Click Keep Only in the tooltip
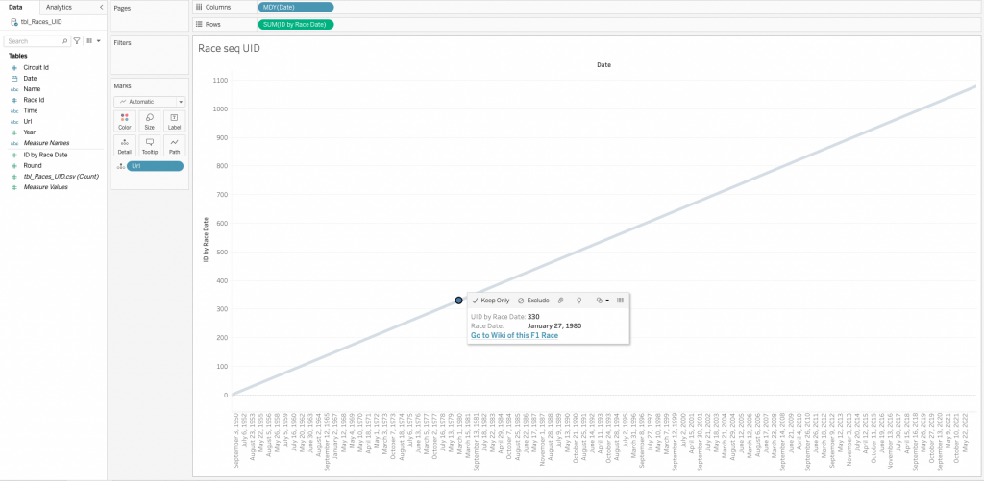Screen dimensions: 984x481 490,301
